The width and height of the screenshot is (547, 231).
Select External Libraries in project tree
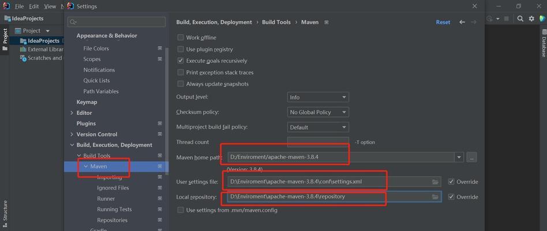[42, 49]
